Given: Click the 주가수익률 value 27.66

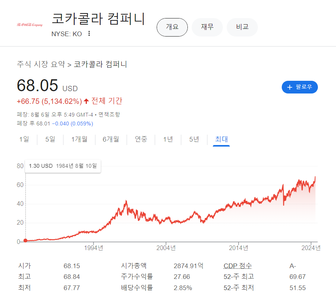Looking at the screenshot, I should (182, 277).
